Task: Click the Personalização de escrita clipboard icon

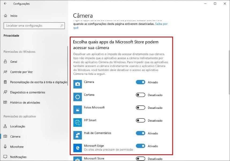Action: 5,82
